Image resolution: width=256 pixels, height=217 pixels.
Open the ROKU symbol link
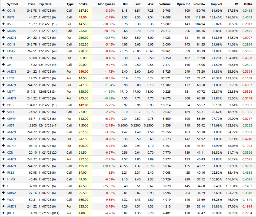pos(11,146)
